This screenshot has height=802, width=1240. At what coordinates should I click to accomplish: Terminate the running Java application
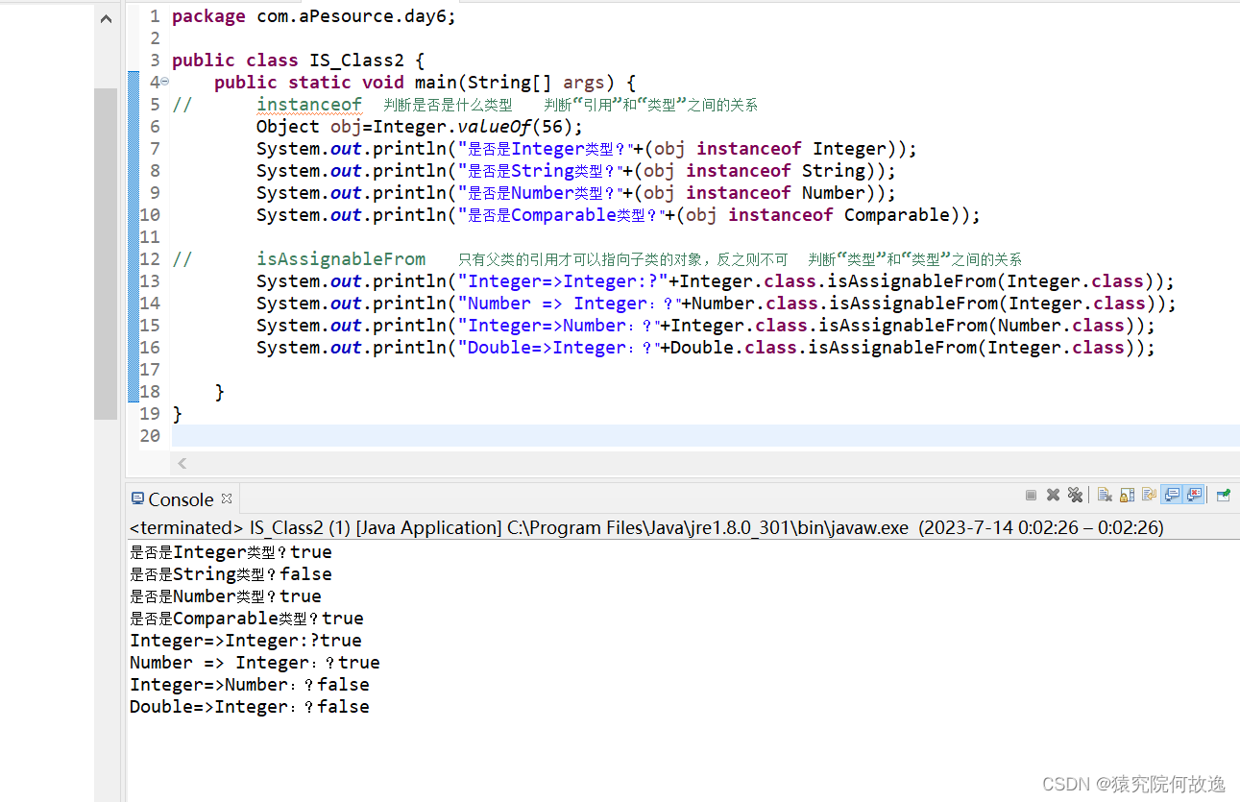(1031, 495)
